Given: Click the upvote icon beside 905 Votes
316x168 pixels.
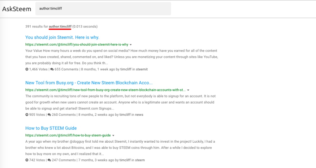Looking at the screenshot, I should coord(27,115).
